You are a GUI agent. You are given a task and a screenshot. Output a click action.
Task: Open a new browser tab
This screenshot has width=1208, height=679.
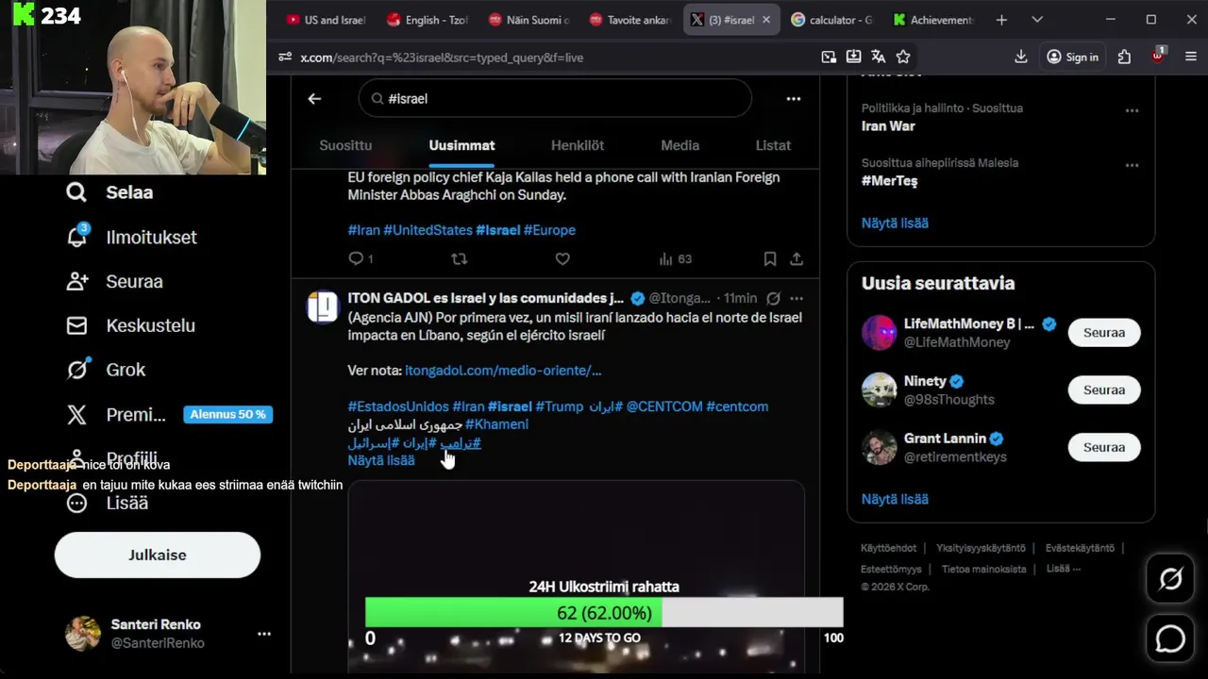coord(1001,20)
